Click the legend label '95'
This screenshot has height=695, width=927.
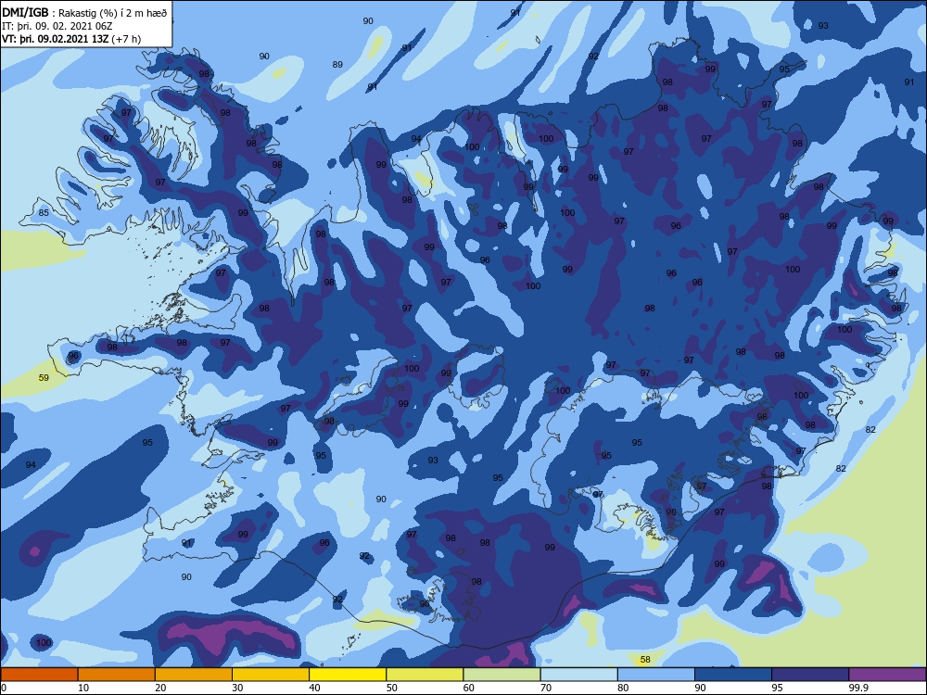[777, 688]
